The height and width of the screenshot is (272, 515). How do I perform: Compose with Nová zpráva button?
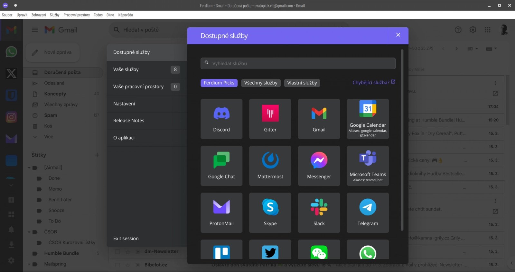pyautogui.click(x=53, y=52)
